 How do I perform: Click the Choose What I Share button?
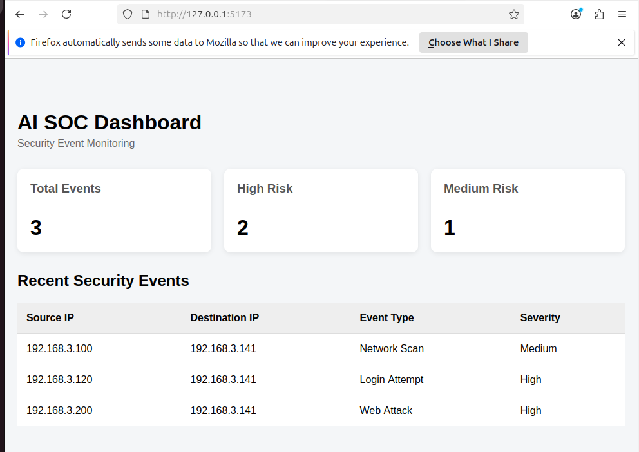[x=473, y=42]
